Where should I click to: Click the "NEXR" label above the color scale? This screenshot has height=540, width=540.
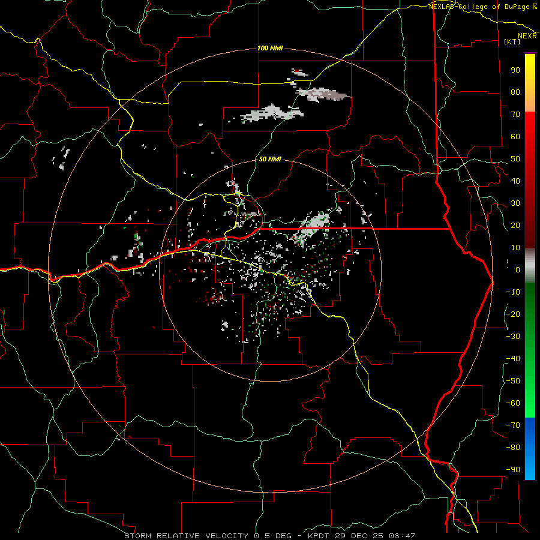tap(527, 36)
